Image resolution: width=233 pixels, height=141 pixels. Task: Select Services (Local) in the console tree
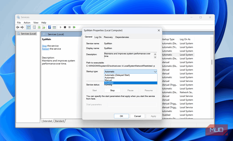click(x=28, y=34)
